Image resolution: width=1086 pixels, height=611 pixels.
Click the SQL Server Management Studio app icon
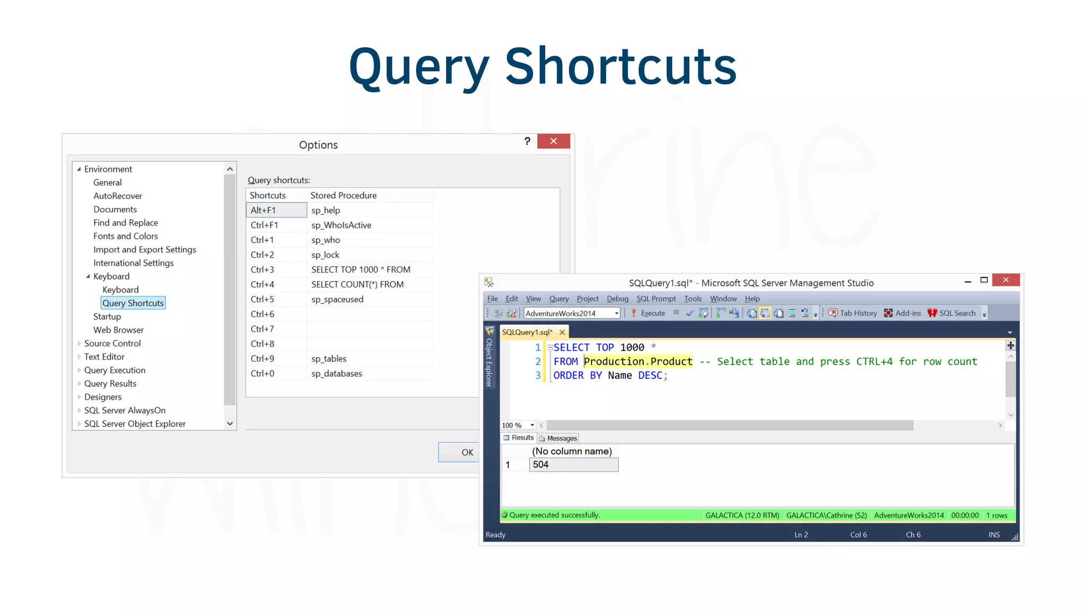coord(489,282)
